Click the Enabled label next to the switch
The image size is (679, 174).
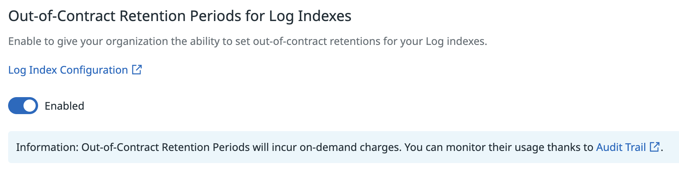coord(64,106)
